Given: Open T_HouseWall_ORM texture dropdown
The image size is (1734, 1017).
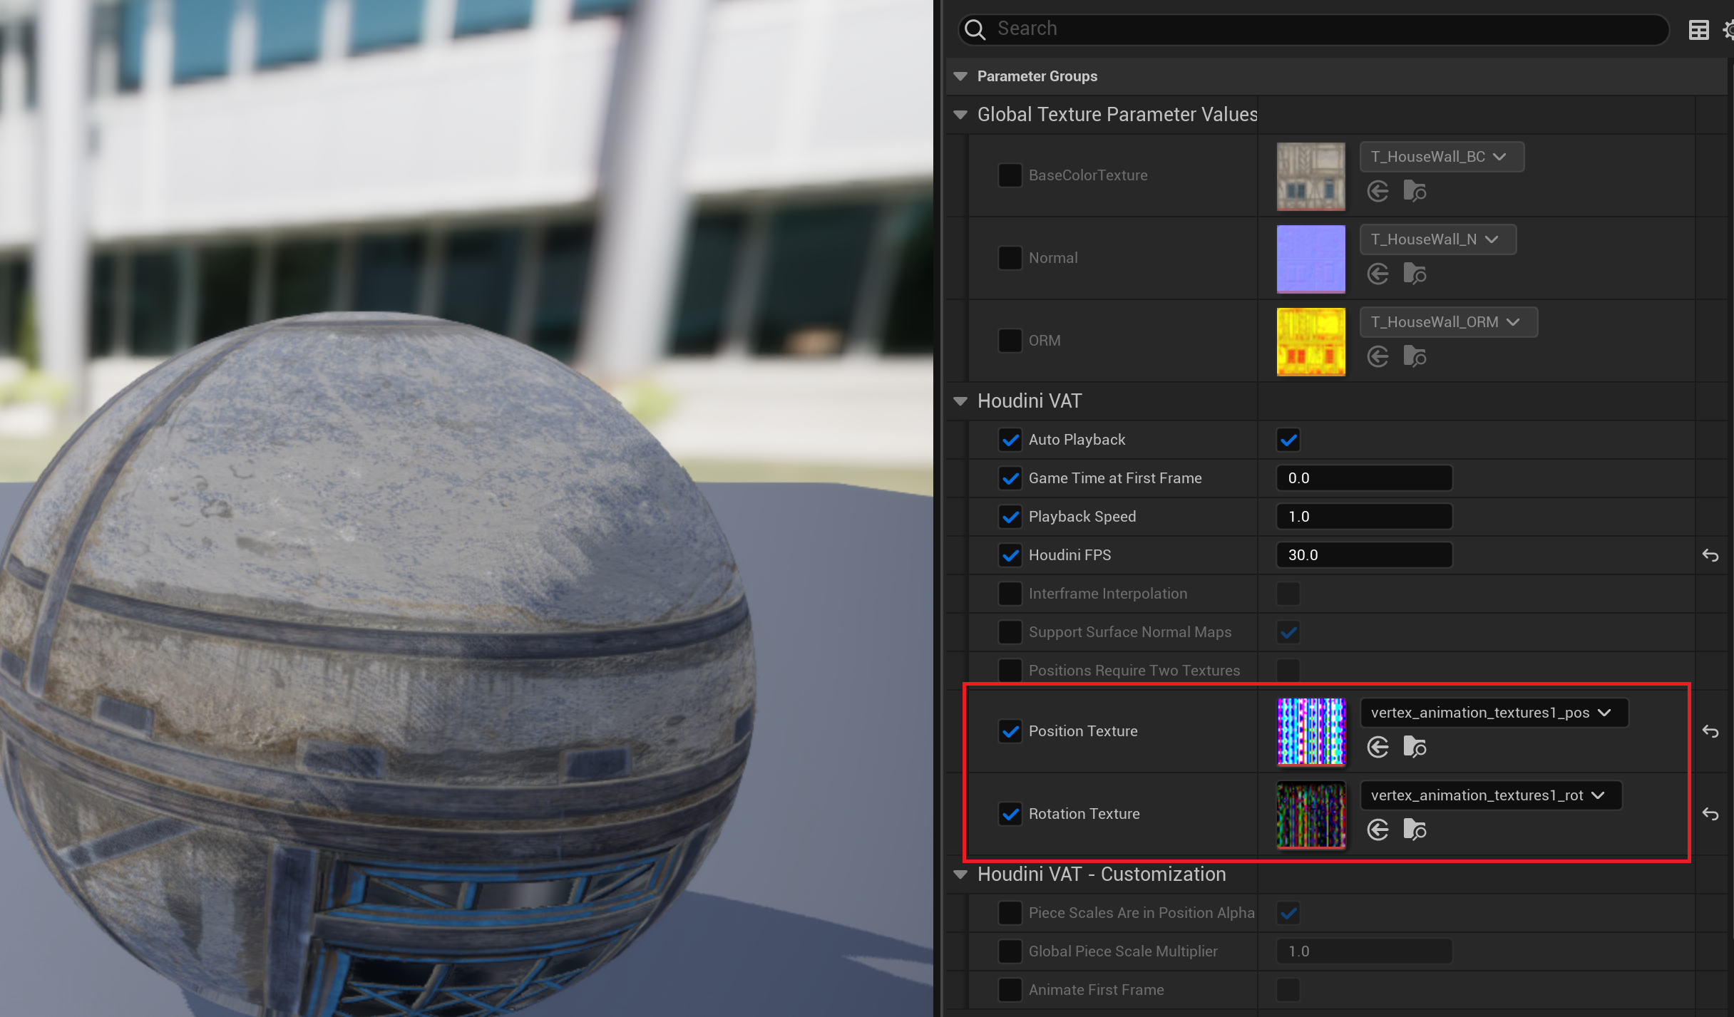Looking at the screenshot, I should [1449, 322].
